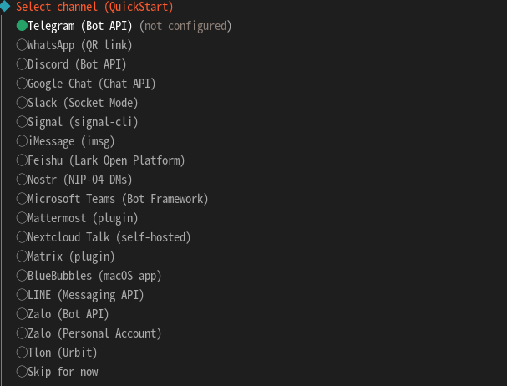Choose Microsoft Teams (Bot Framework) option

point(22,199)
